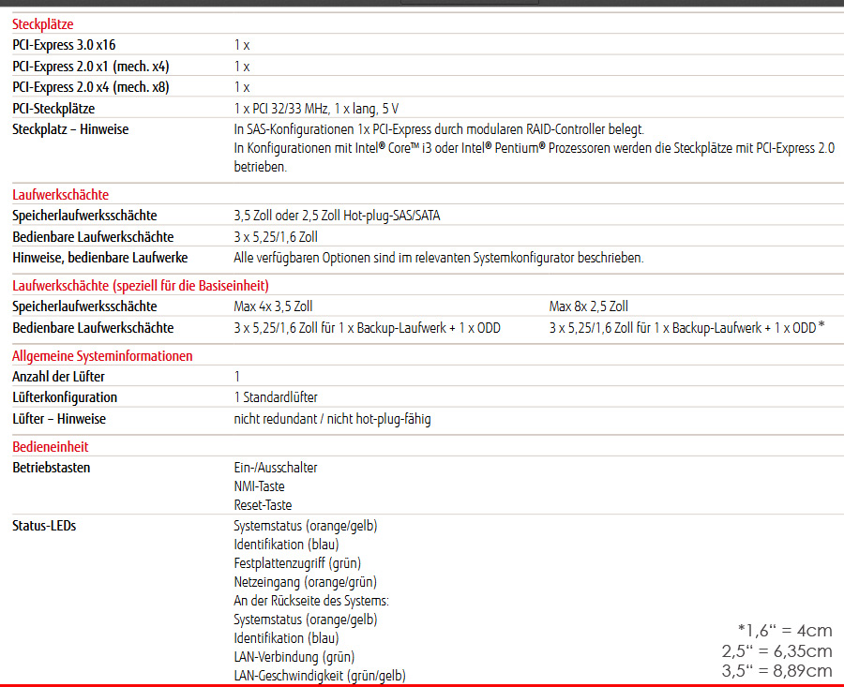Click the Steckplatz – Hinweise label
844x687 pixels.
click(x=70, y=129)
